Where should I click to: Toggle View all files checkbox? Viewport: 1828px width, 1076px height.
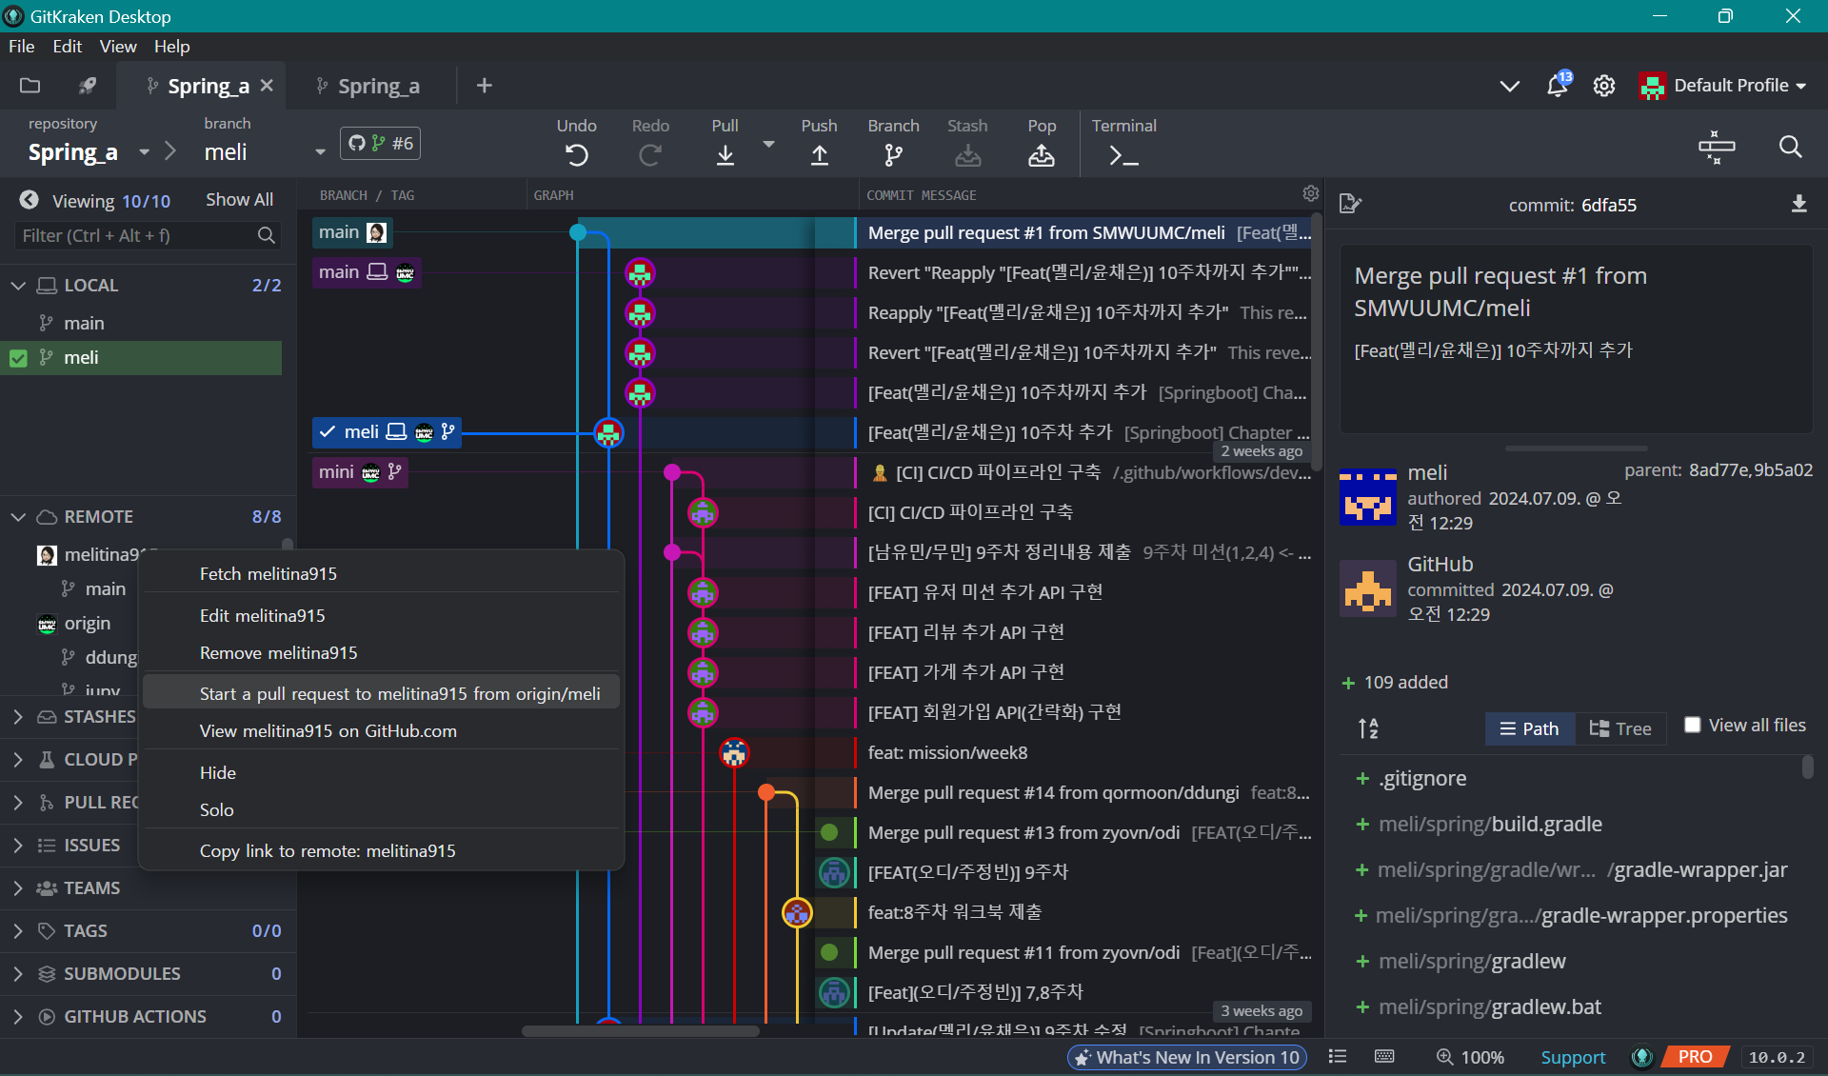pos(1693,725)
